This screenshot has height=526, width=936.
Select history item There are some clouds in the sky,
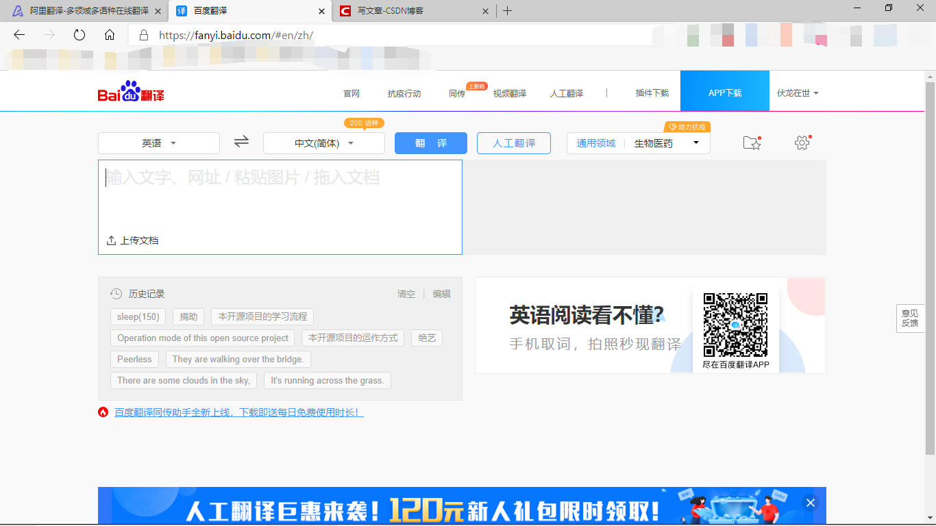pos(184,380)
